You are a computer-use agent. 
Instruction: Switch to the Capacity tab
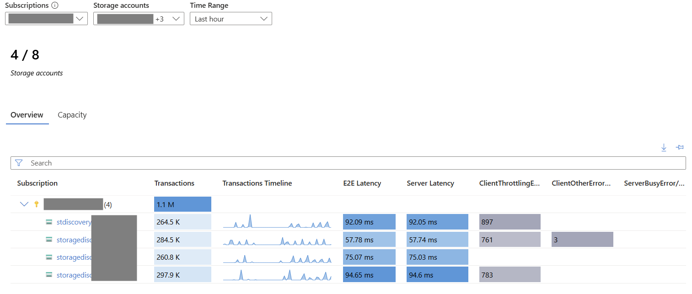click(72, 115)
